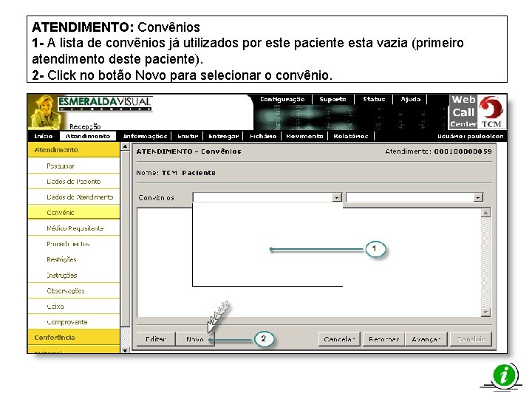Click the Atendimento number 00010000059

(x=463, y=151)
